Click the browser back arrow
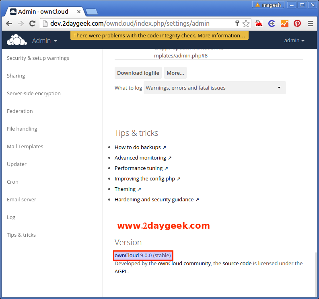319x299 pixels. pos(9,24)
